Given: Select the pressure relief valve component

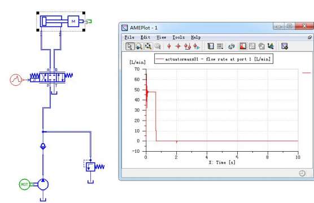Looking at the screenshot, I should pyautogui.click(x=90, y=167).
